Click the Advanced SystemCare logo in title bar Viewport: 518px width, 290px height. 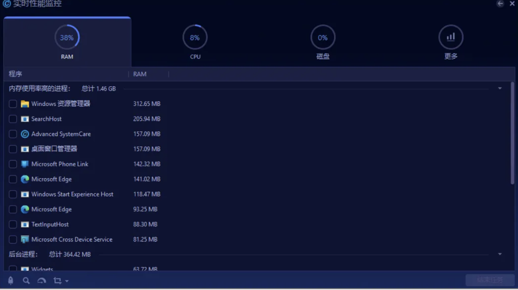pyautogui.click(x=6, y=4)
